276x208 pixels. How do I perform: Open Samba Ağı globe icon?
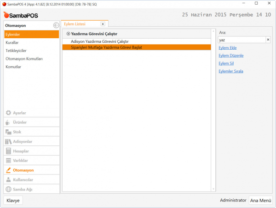tap(8, 189)
